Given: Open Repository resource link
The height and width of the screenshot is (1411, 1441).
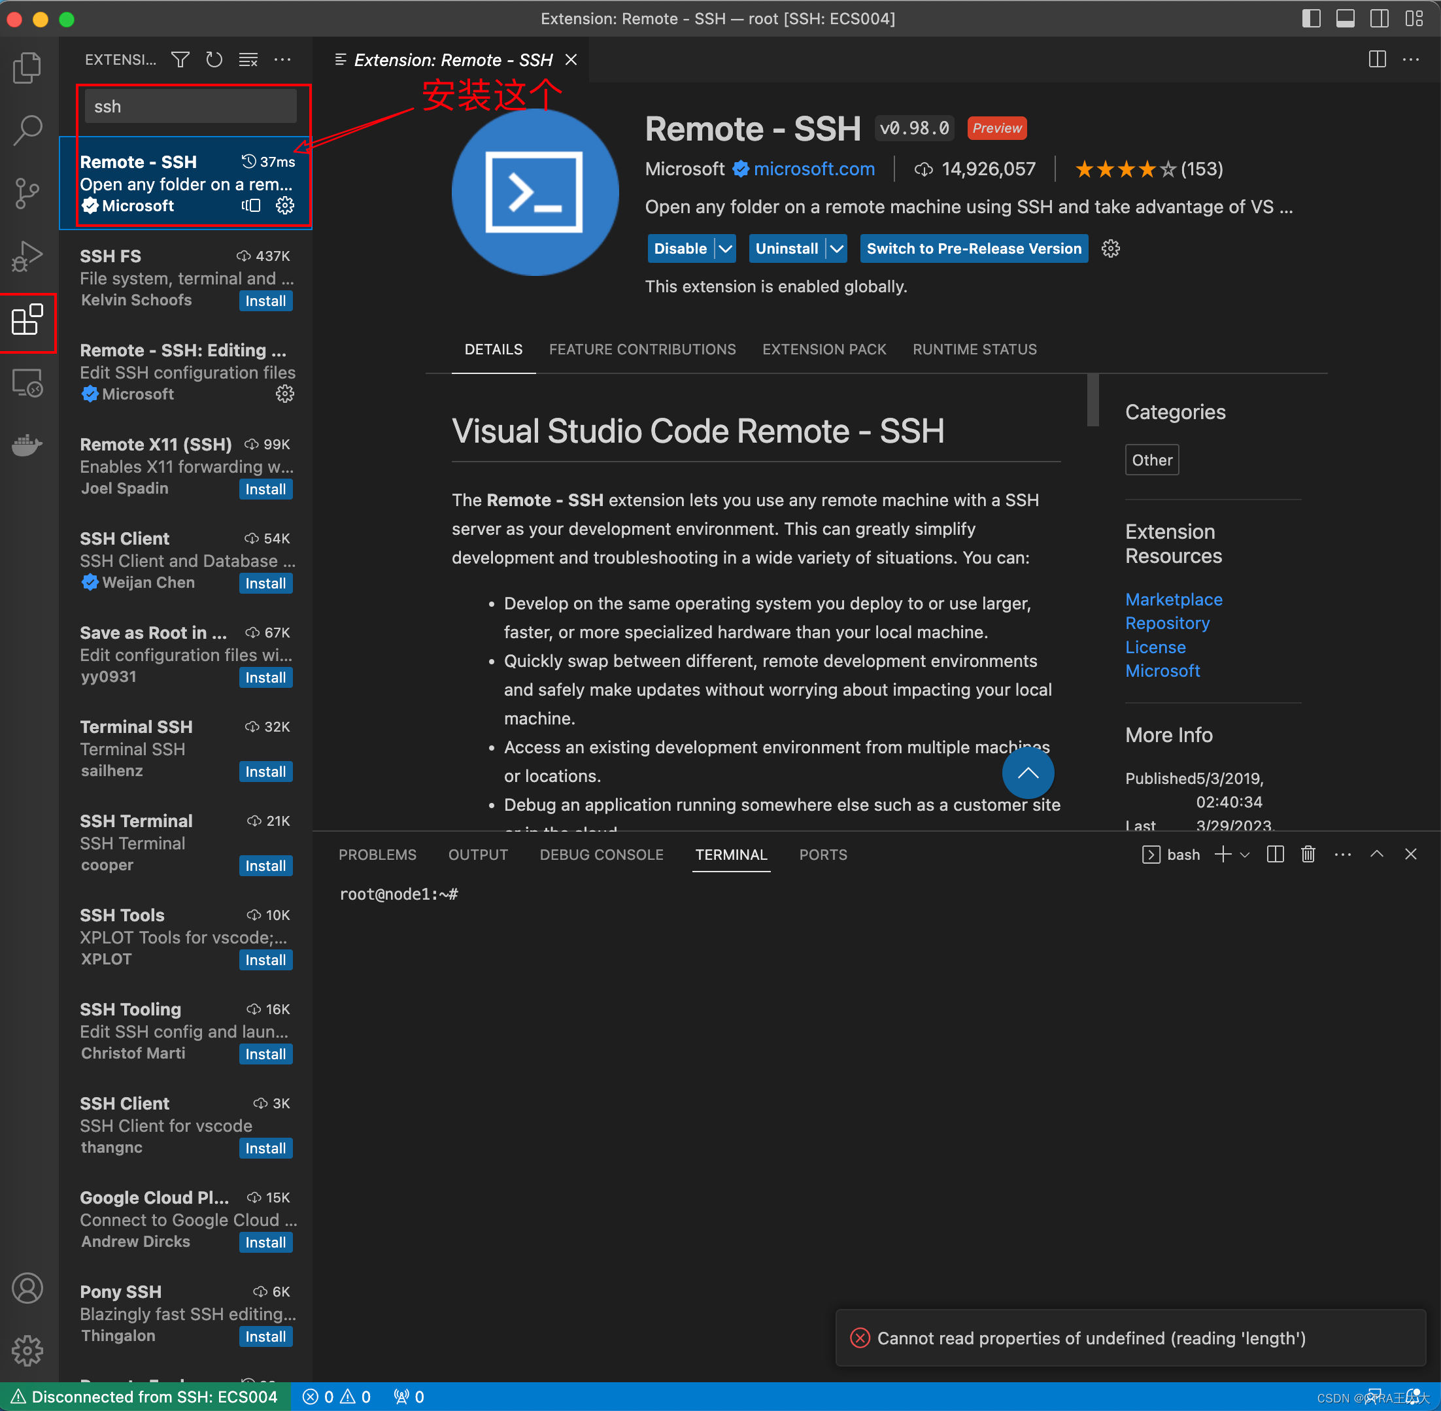Looking at the screenshot, I should 1167,622.
